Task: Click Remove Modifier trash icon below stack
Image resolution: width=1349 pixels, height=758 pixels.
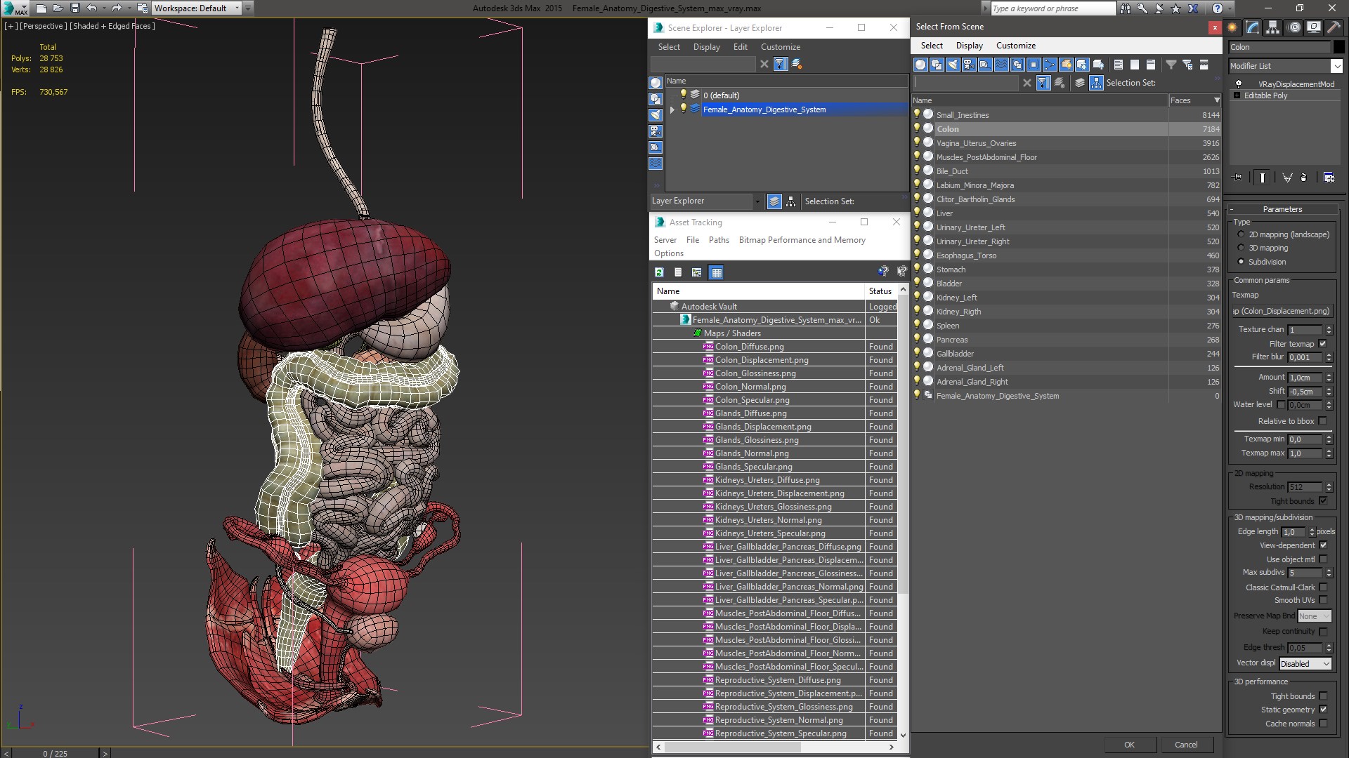Action: coord(1304,178)
